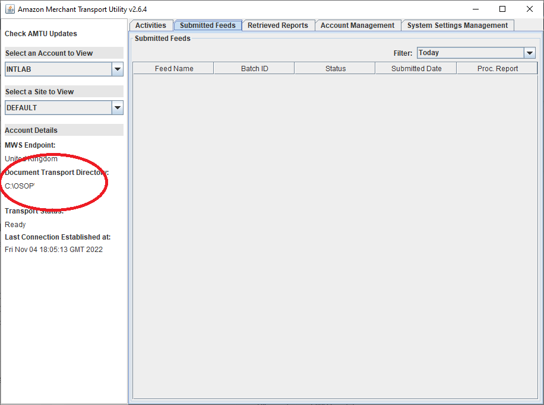
Task: Expand the account dropdown arrow next to INTLAB
Action: (x=118, y=69)
